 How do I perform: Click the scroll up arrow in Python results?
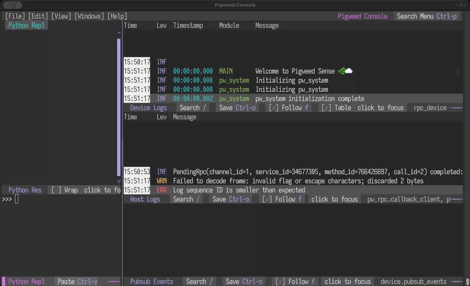119,33
